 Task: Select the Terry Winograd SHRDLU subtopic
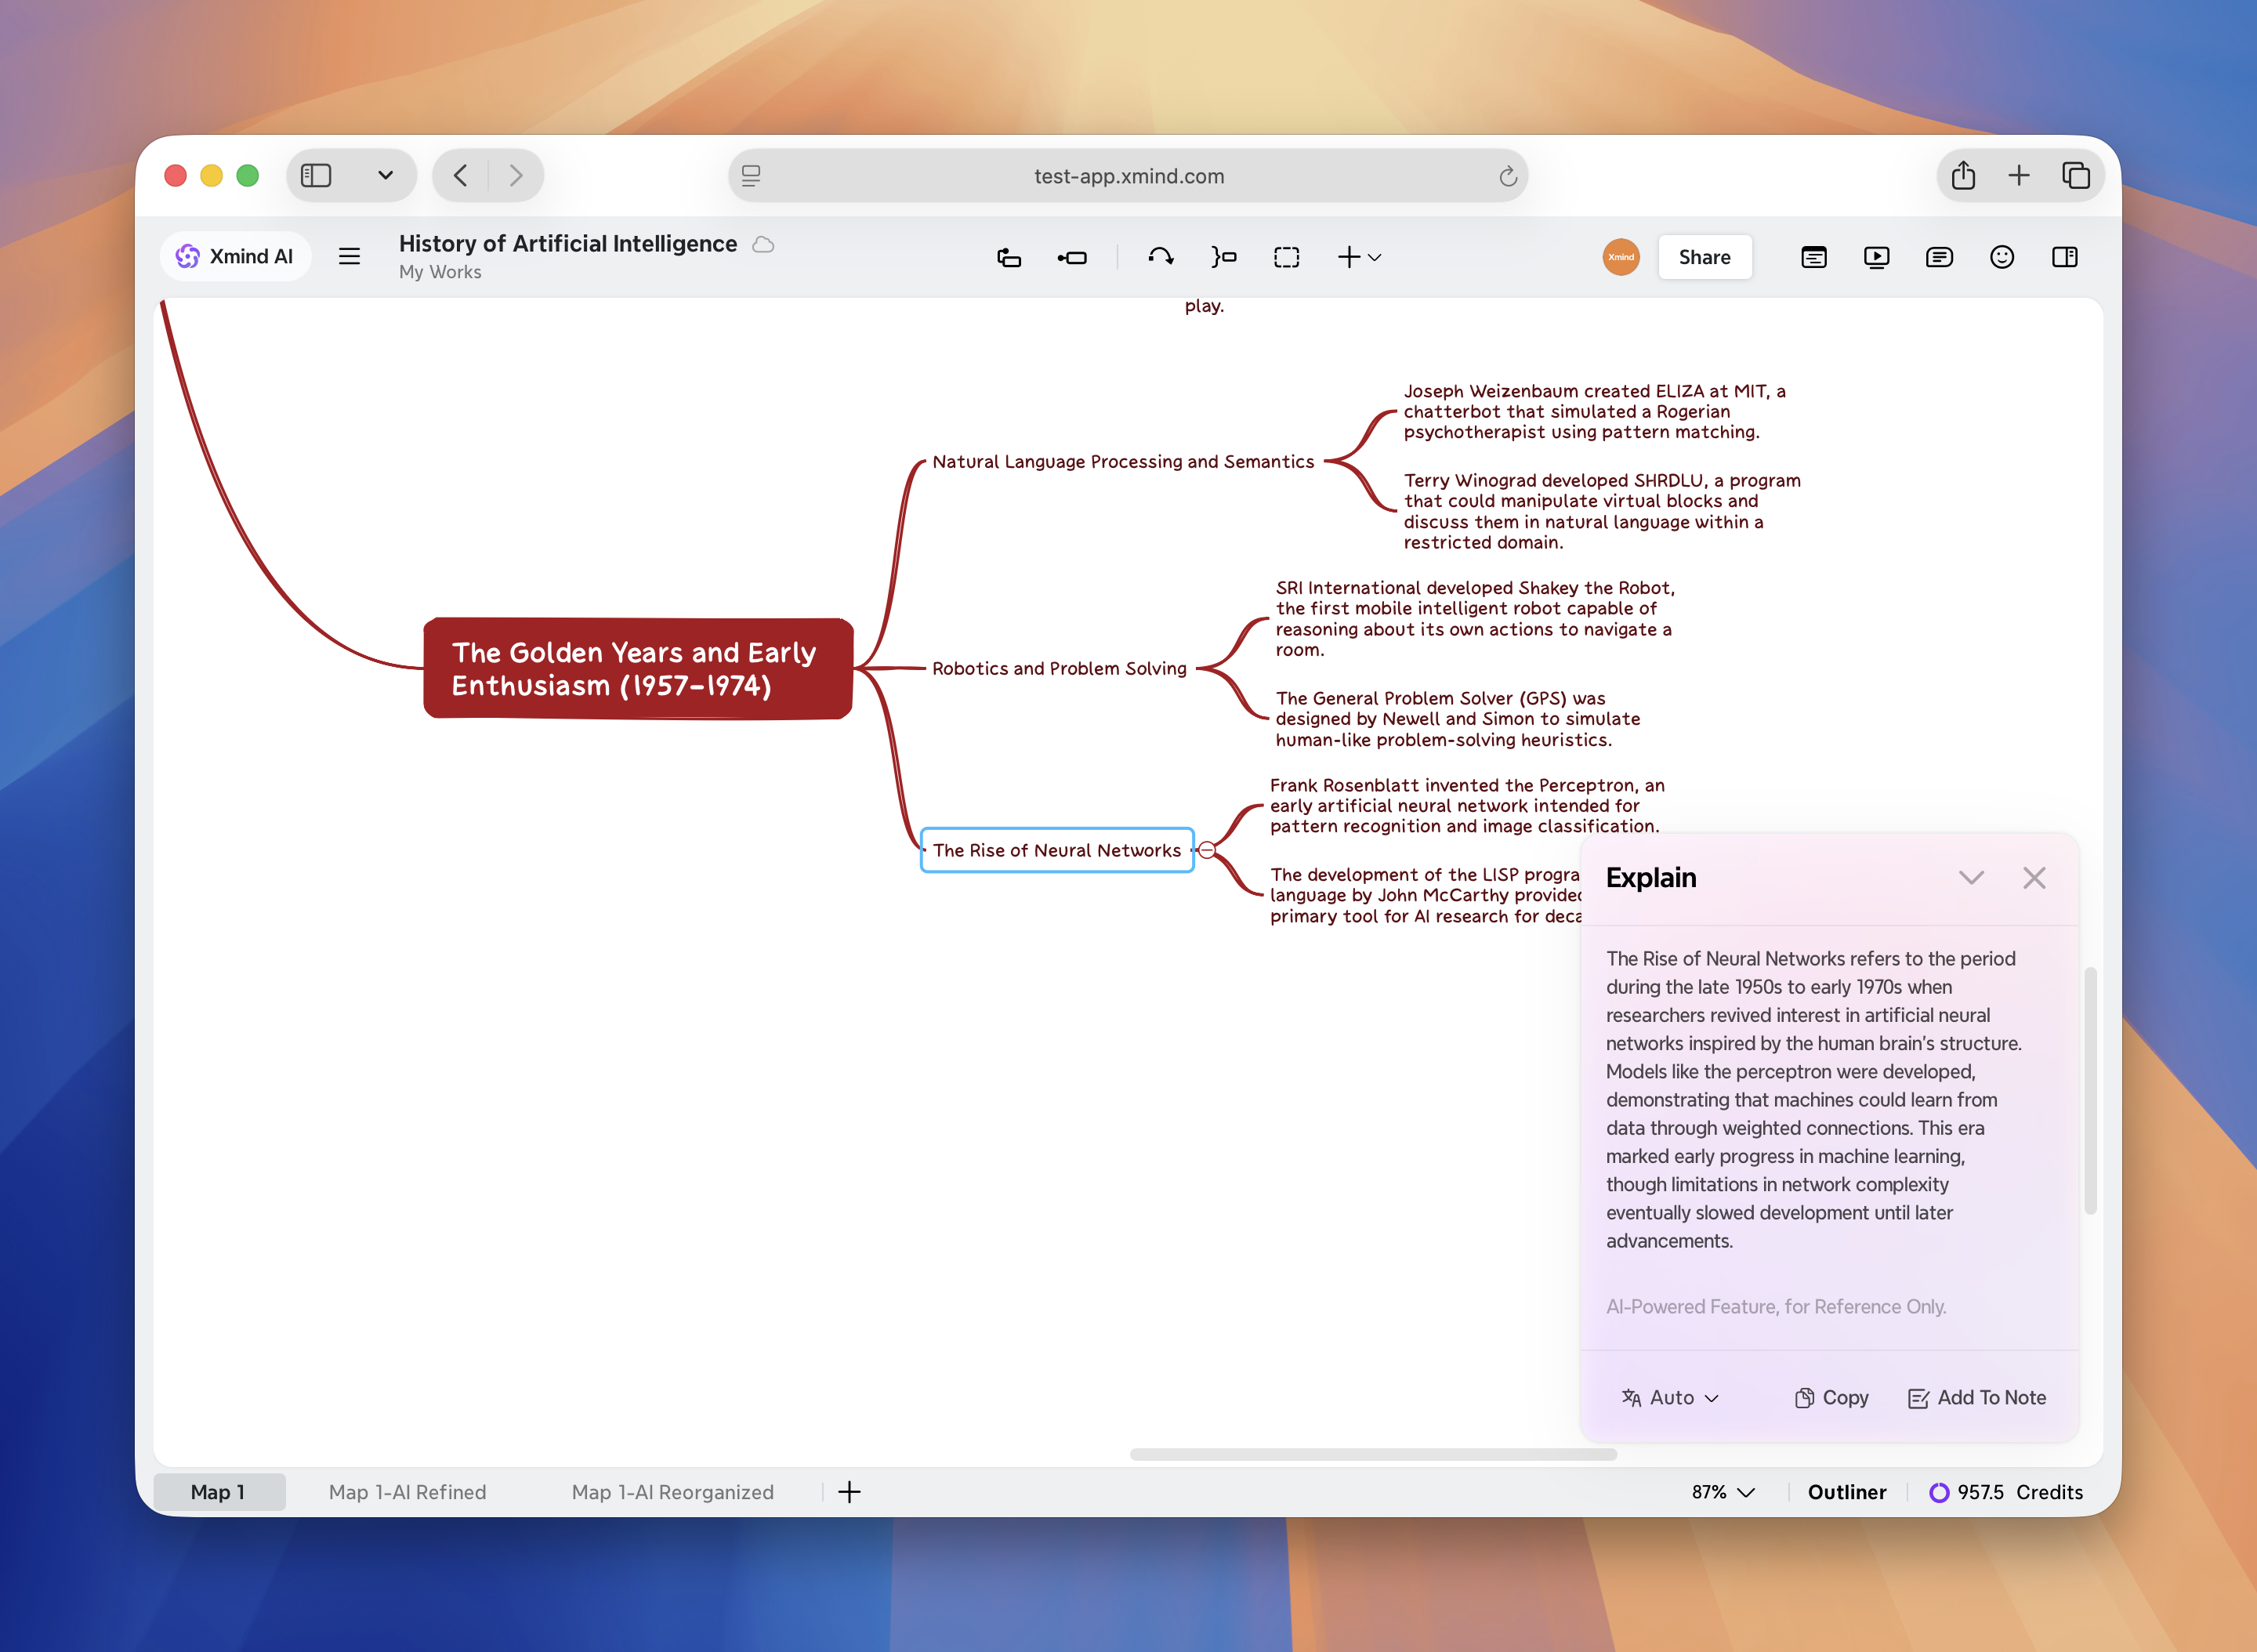1601,511
